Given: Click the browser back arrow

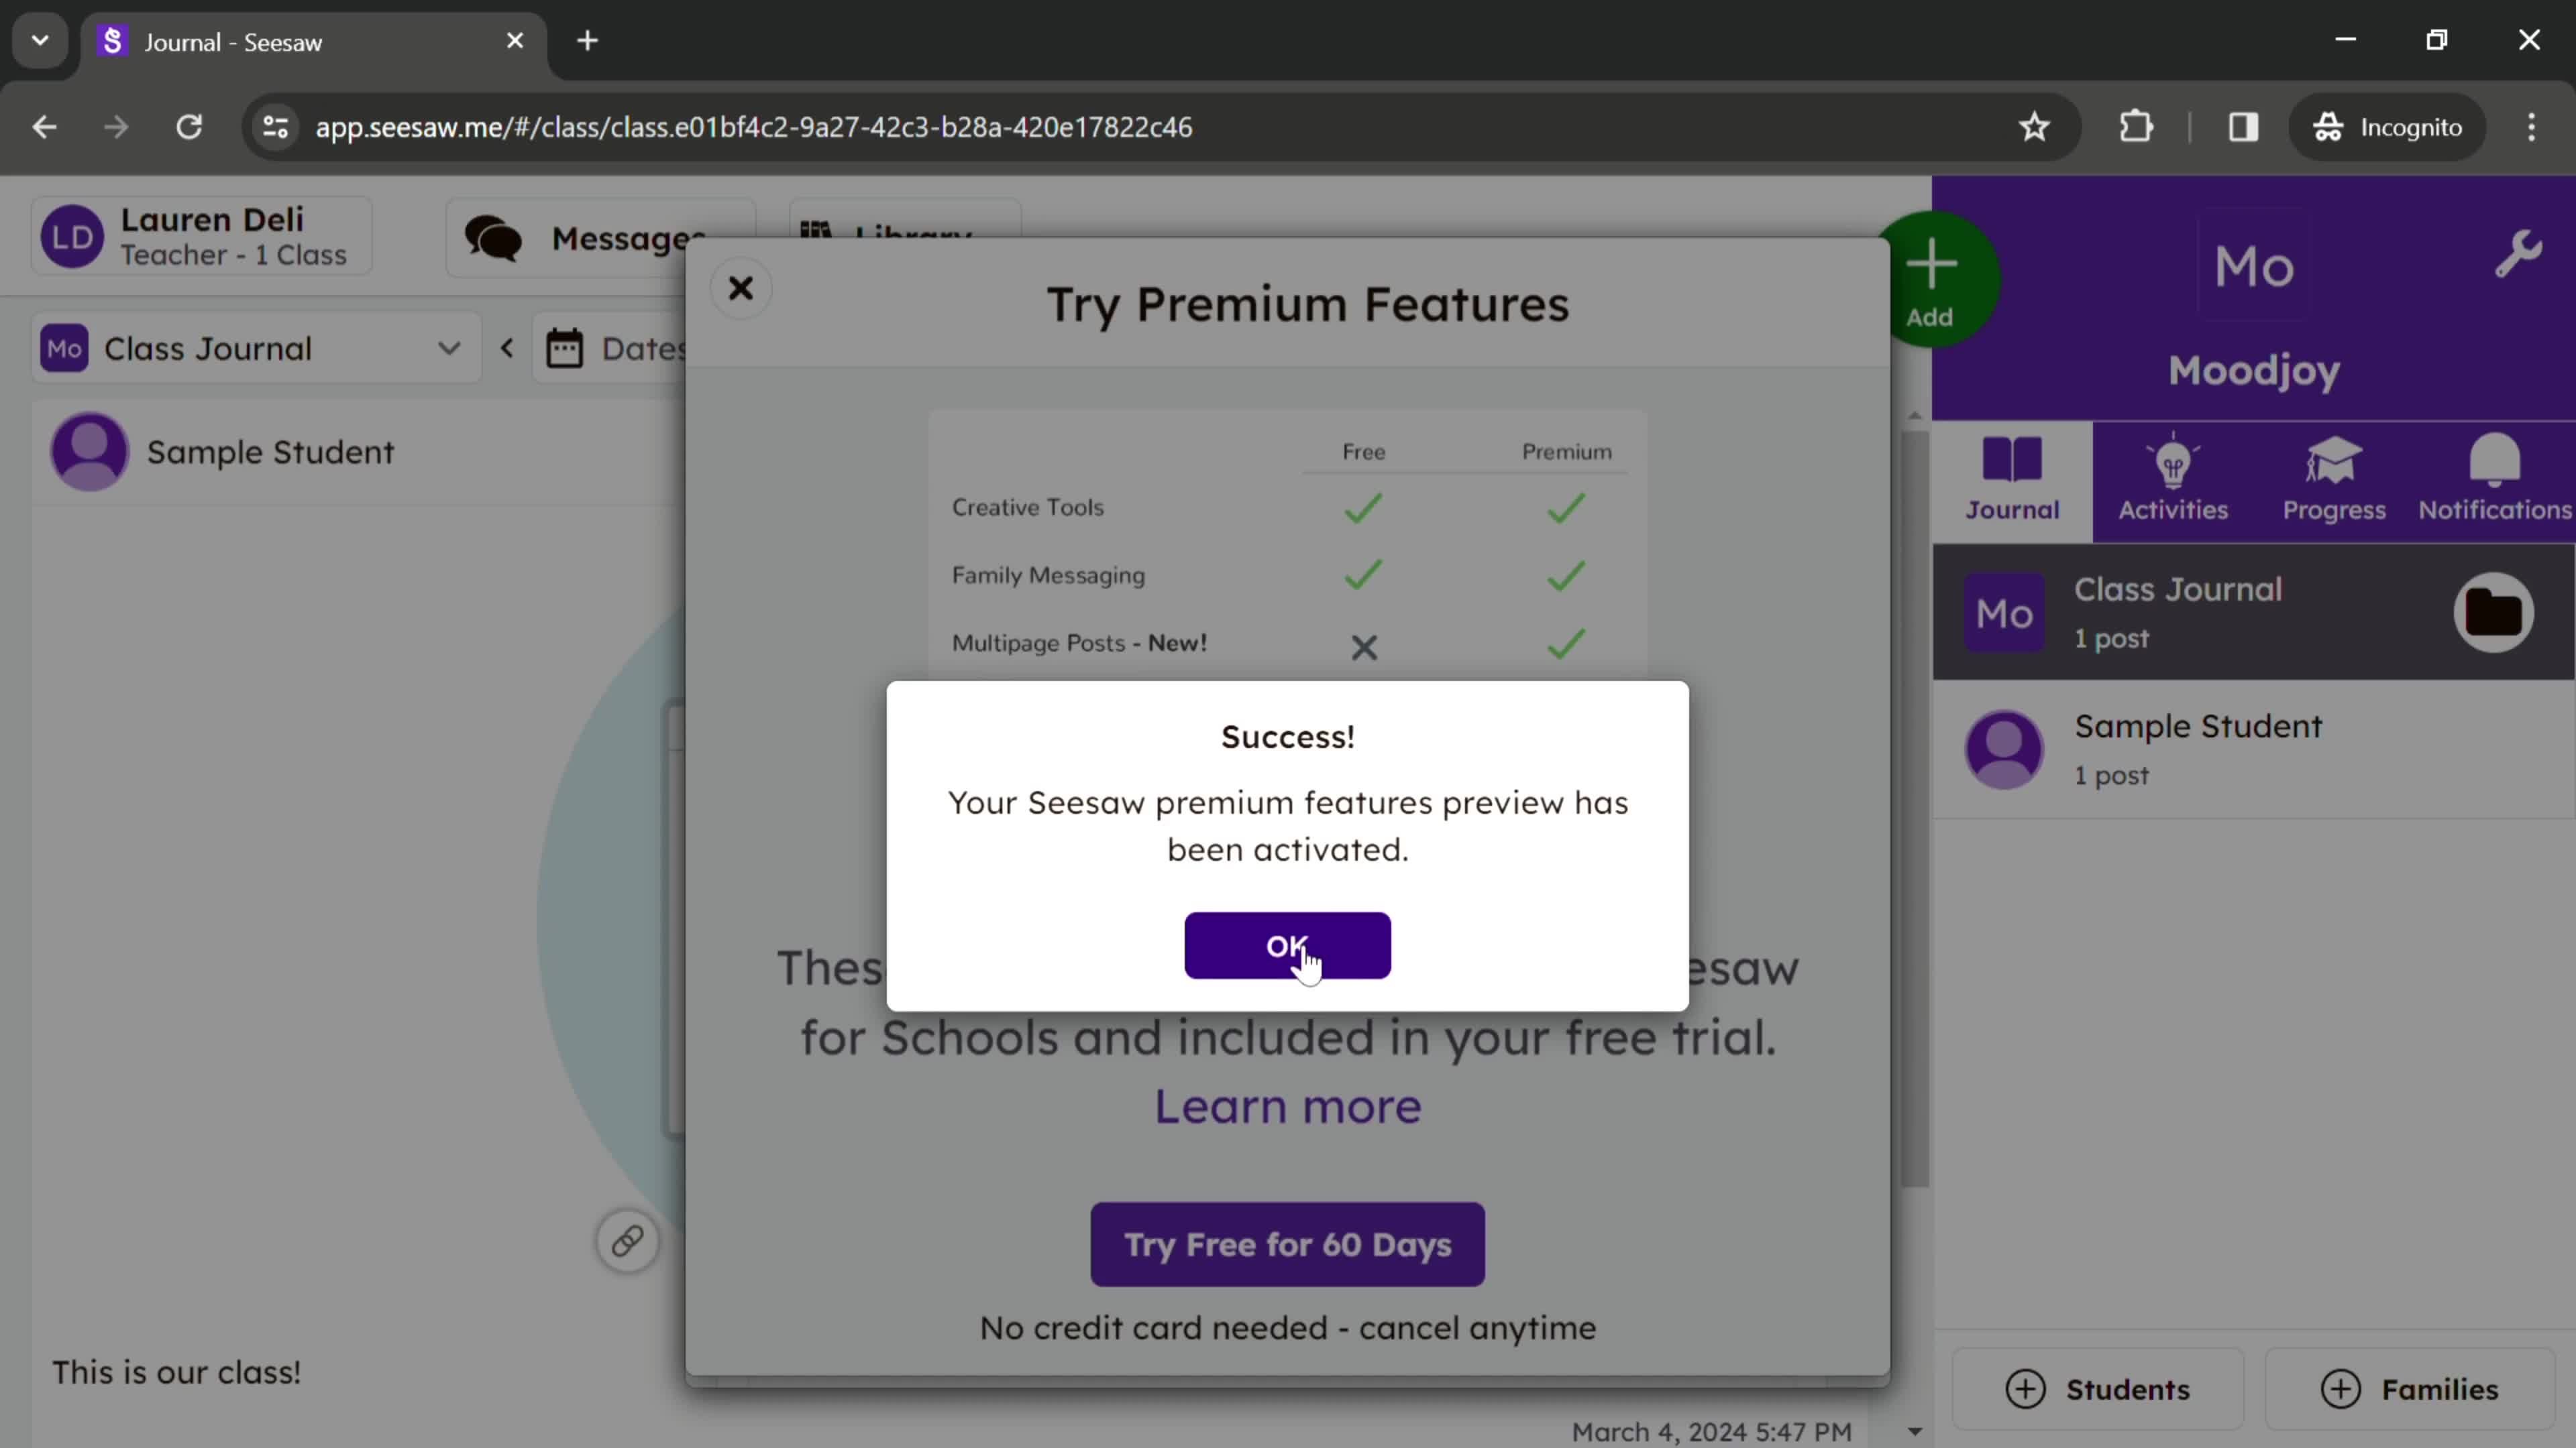Looking at the screenshot, I should [x=44, y=127].
